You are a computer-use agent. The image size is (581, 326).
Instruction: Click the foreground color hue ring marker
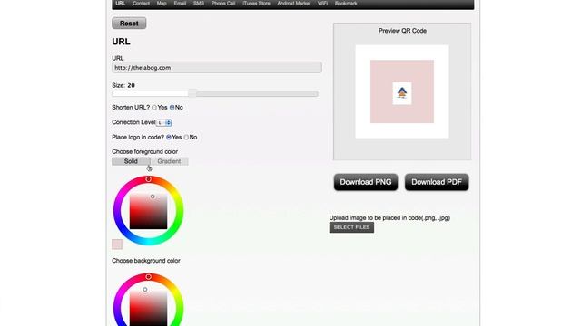148,179
